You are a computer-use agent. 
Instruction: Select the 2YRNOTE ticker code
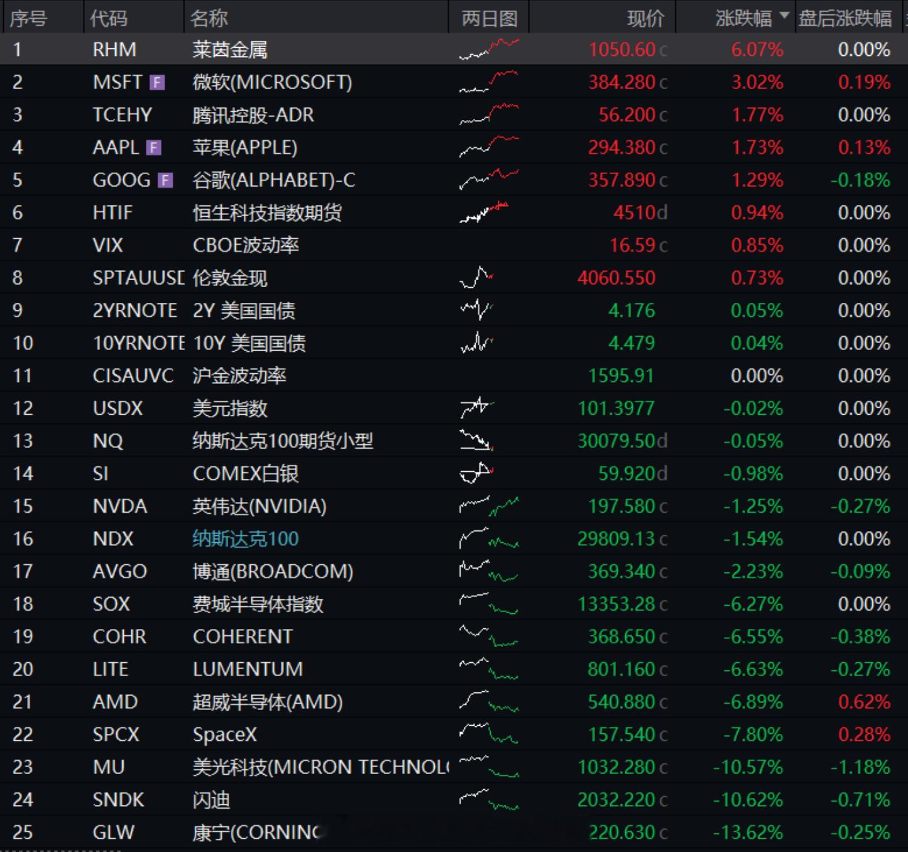pos(135,310)
